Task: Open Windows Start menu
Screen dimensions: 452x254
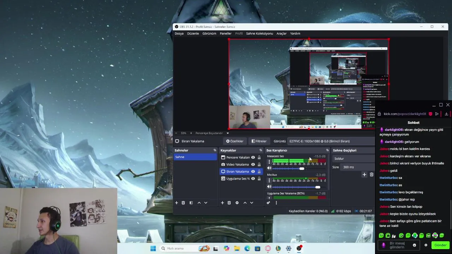Action: coord(153,248)
